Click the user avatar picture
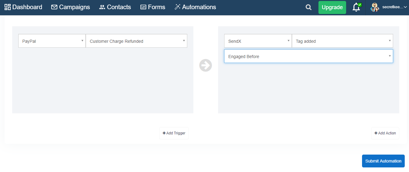Image resolution: width=409 pixels, height=172 pixels. [x=375, y=7]
